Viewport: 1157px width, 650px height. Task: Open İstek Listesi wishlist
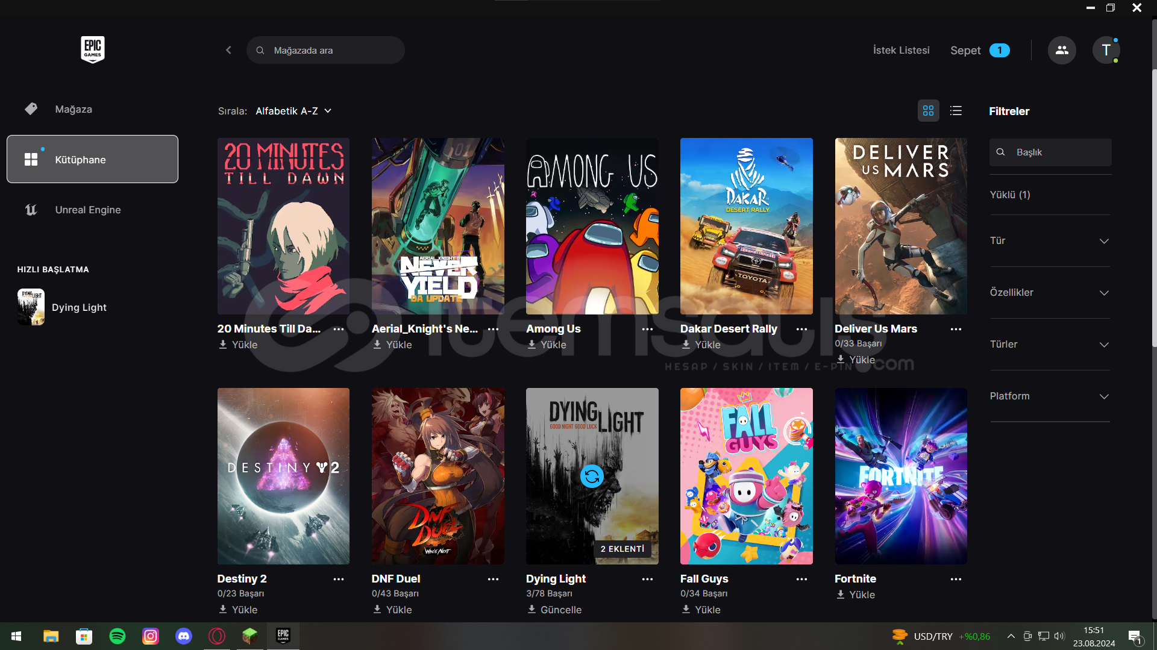point(901,50)
